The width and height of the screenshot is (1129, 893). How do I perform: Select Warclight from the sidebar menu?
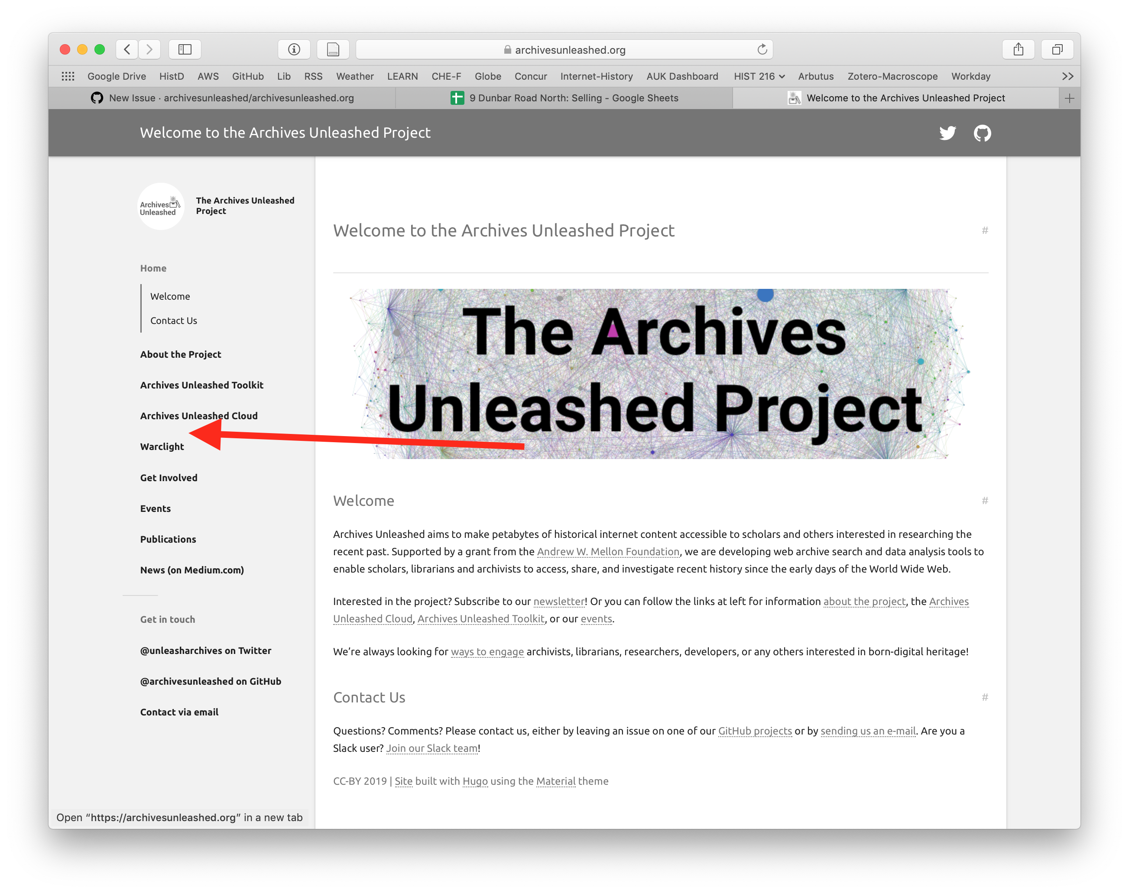[x=160, y=446]
